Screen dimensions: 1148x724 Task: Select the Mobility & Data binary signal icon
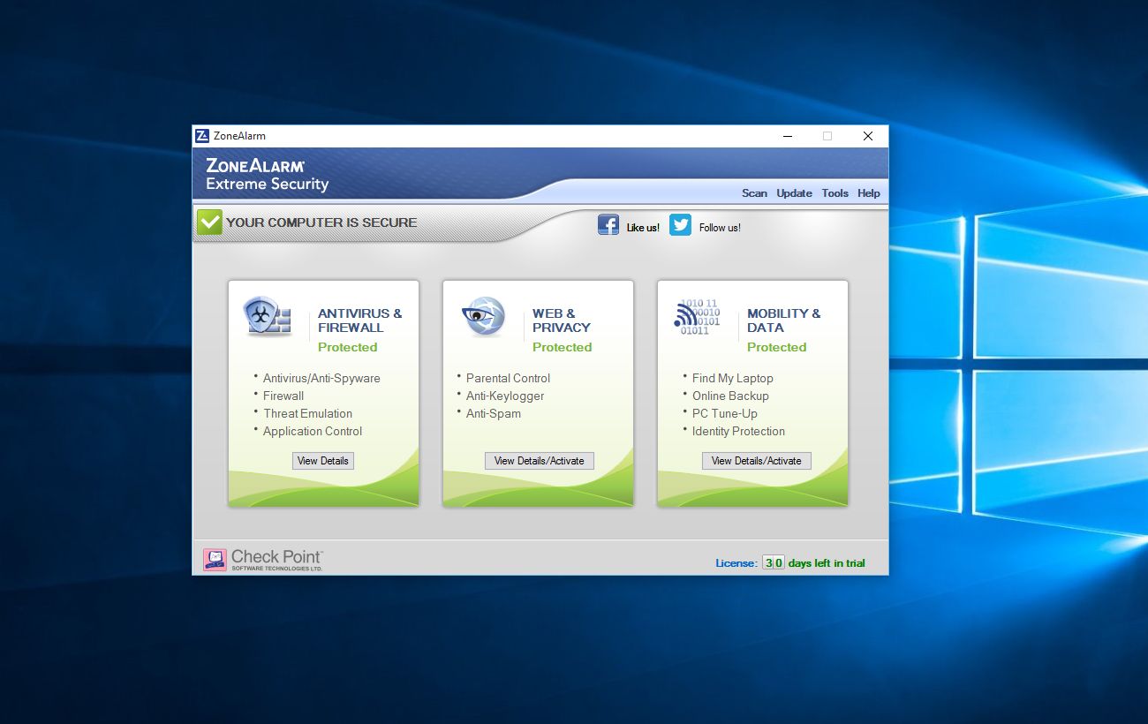[698, 317]
